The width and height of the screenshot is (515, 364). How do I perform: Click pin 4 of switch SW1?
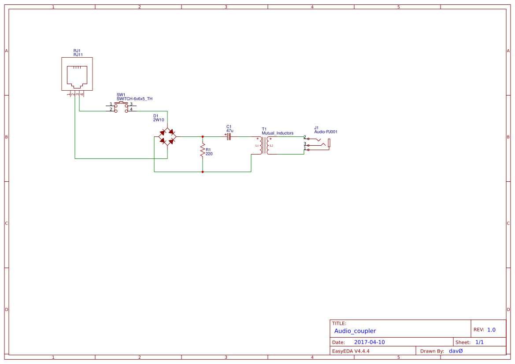126,110
